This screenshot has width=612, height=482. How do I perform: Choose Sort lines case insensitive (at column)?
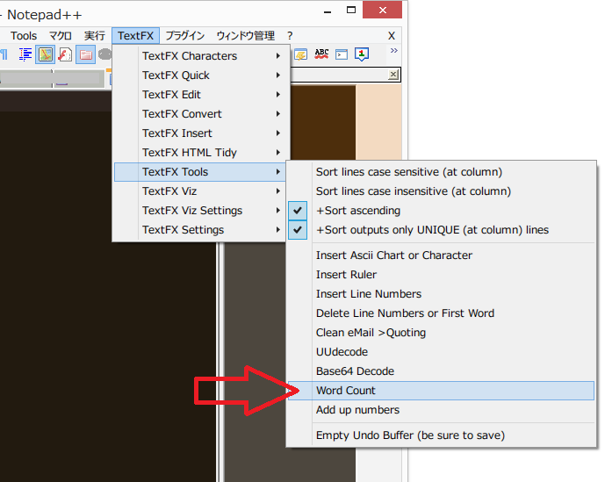pos(441,191)
